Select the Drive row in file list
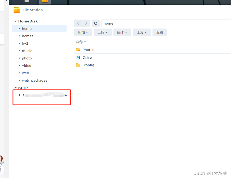231x178 pixels. coord(152,57)
